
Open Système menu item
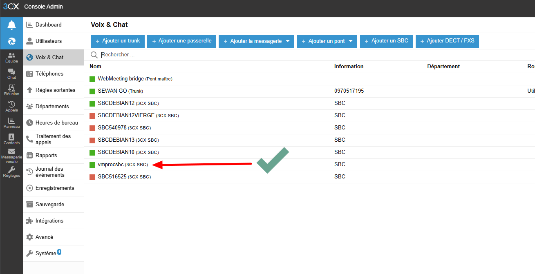point(54,254)
